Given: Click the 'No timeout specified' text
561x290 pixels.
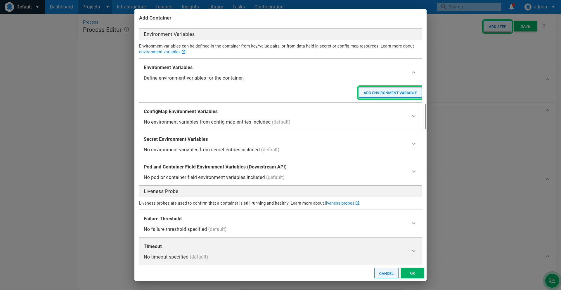Looking at the screenshot, I should tap(166, 257).
